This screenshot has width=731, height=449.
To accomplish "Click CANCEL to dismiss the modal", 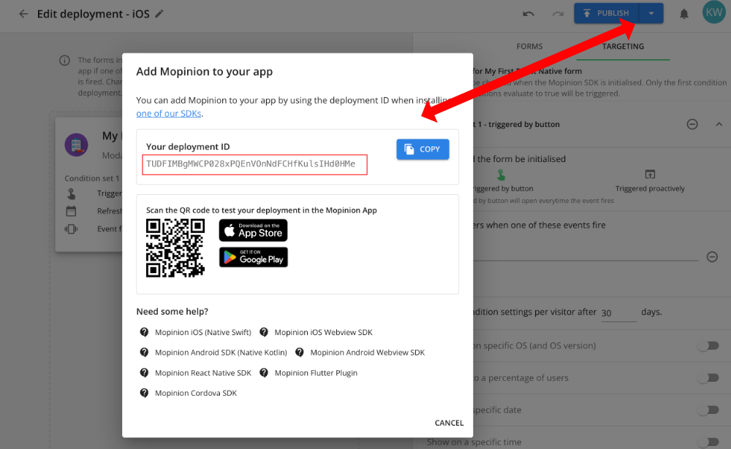I will (449, 422).
